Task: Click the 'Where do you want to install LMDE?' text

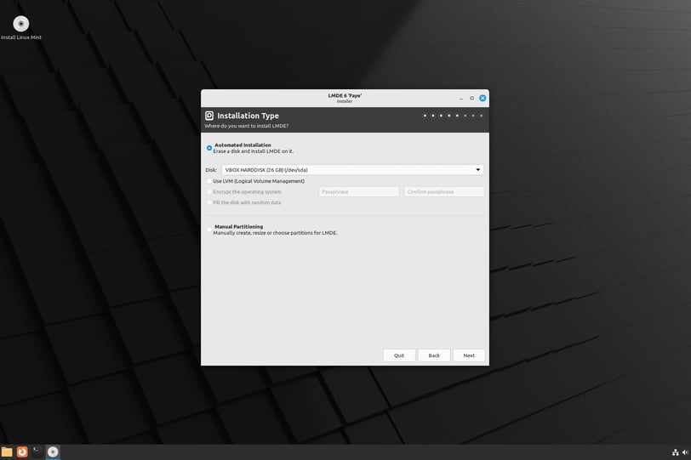Action: click(246, 126)
